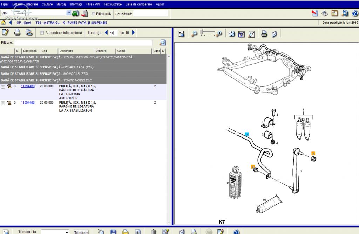Go to the previous illustration arrow
This screenshot has height=234, width=359.
point(106,33)
